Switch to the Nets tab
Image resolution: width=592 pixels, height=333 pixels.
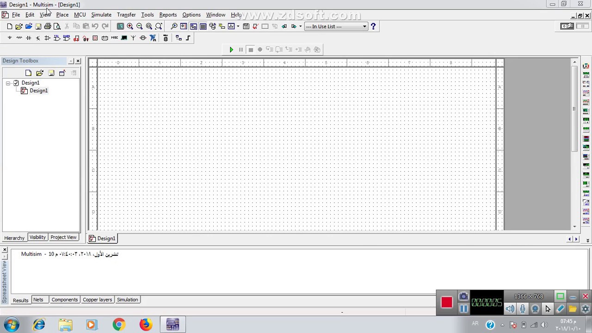pyautogui.click(x=38, y=300)
